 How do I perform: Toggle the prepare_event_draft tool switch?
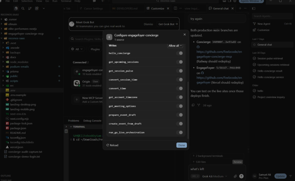(x=180, y=115)
